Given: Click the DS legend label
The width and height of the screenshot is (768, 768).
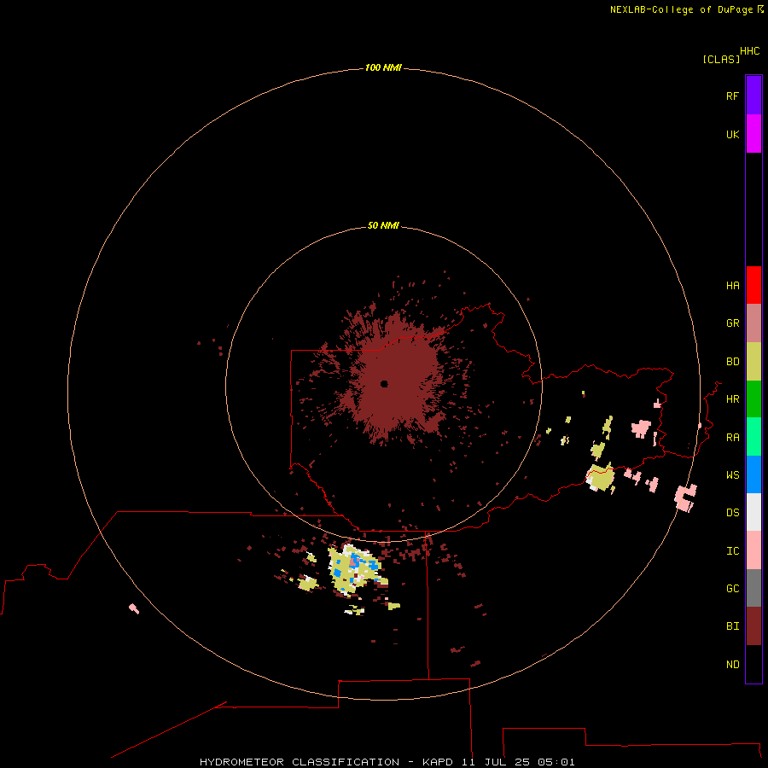Looking at the screenshot, I should (733, 512).
